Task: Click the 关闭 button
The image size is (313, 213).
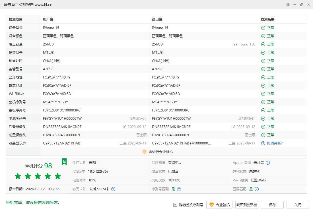Action: tap(298, 205)
